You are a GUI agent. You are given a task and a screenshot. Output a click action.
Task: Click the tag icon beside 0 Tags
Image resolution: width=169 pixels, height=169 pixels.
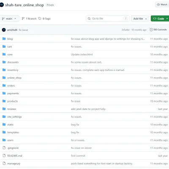40,19
